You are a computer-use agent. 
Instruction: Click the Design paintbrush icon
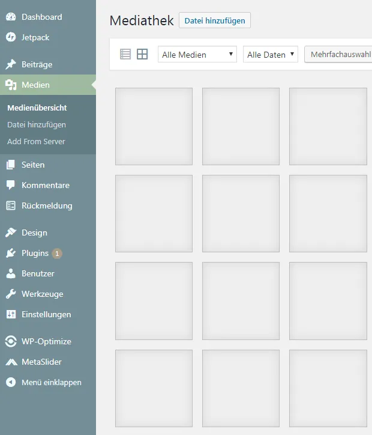tap(11, 233)
